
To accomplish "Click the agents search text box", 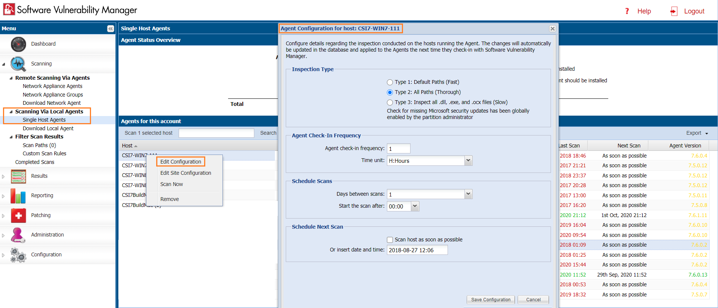I will tap(216, 133).
